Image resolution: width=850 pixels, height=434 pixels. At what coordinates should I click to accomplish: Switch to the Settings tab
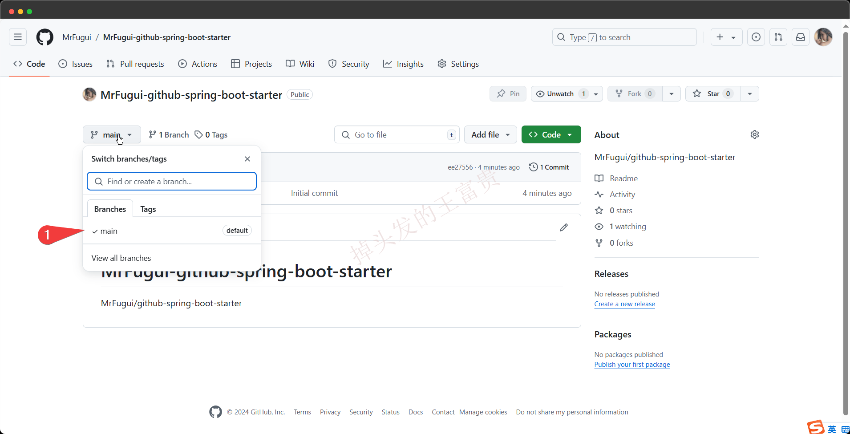click(458, 64)
